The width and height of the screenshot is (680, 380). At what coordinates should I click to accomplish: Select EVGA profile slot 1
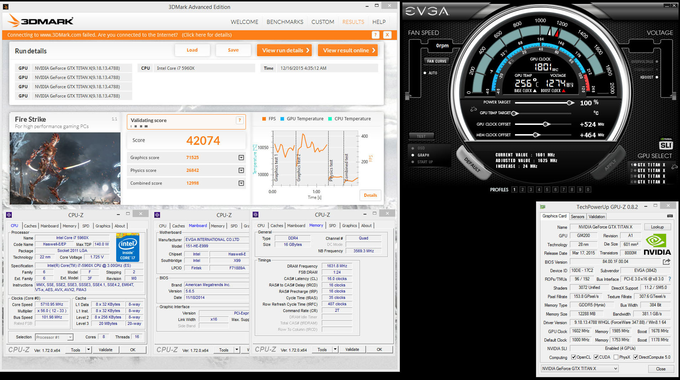[x=514, y=190]
